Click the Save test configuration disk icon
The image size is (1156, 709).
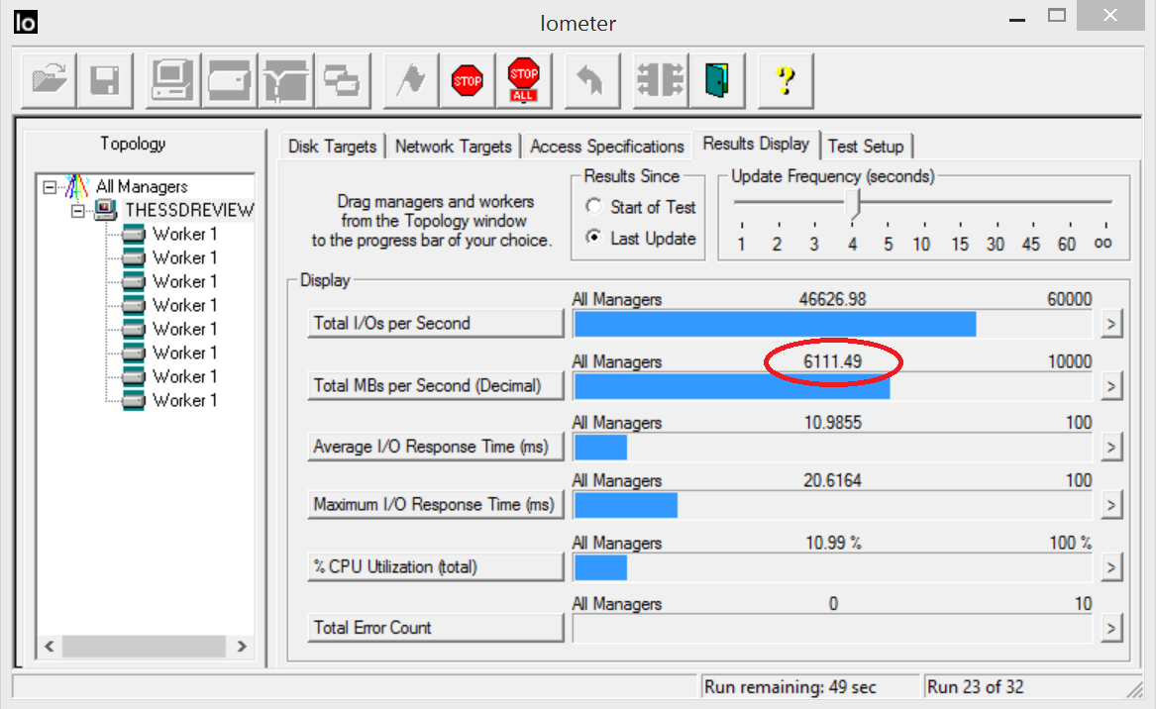pos(105,80)
